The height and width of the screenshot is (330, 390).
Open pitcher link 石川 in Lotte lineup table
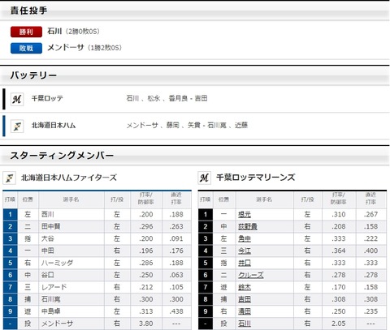pos(245,324)
